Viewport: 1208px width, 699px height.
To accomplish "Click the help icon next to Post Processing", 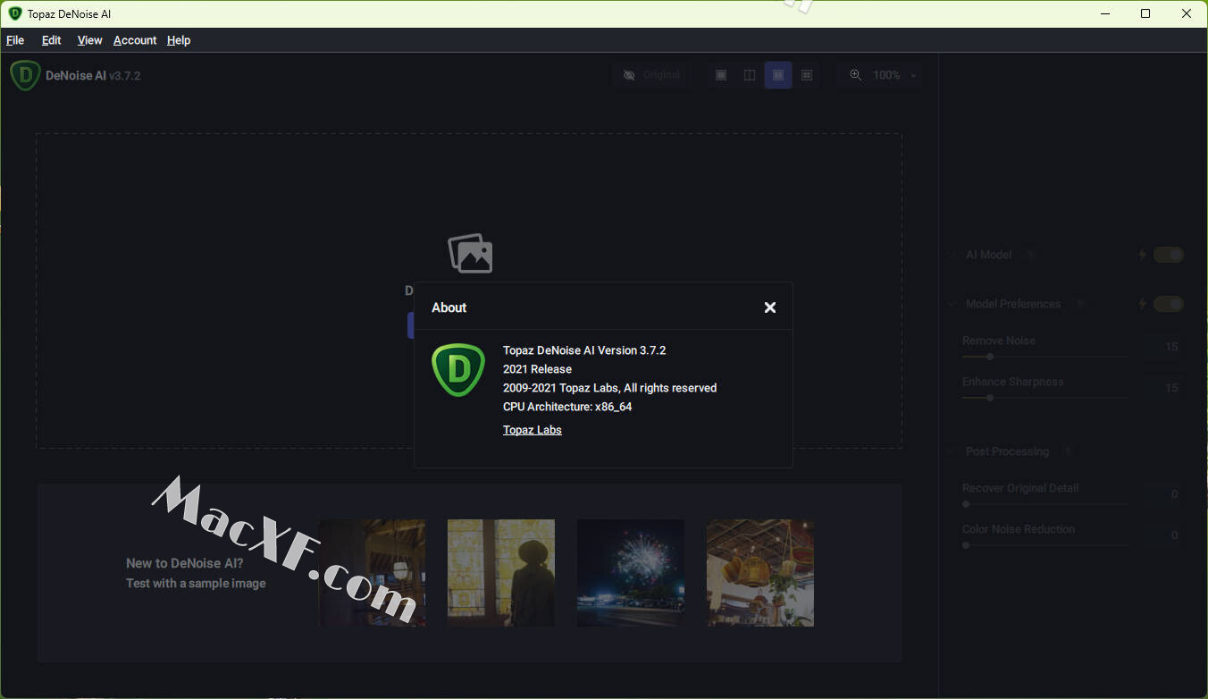I will (x=1067, y=451).
